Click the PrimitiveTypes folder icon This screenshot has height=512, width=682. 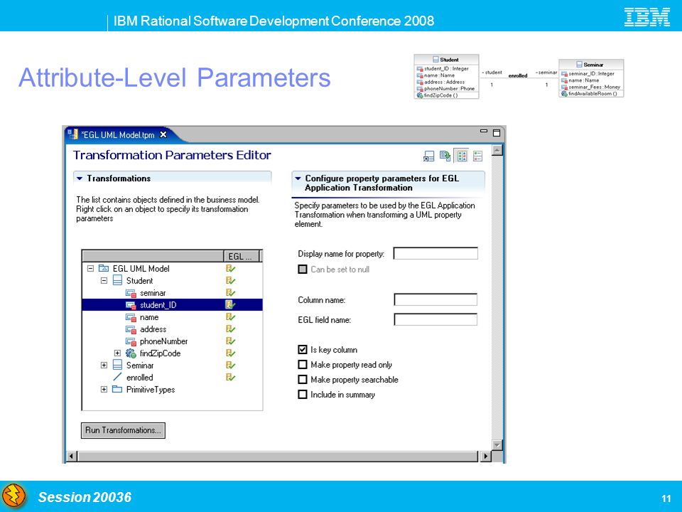click(x=117, y=389)
